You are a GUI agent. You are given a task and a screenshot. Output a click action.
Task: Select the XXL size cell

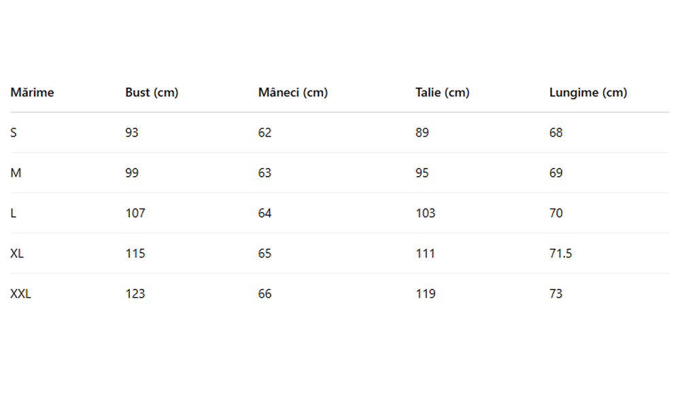(x=20, y=294)
